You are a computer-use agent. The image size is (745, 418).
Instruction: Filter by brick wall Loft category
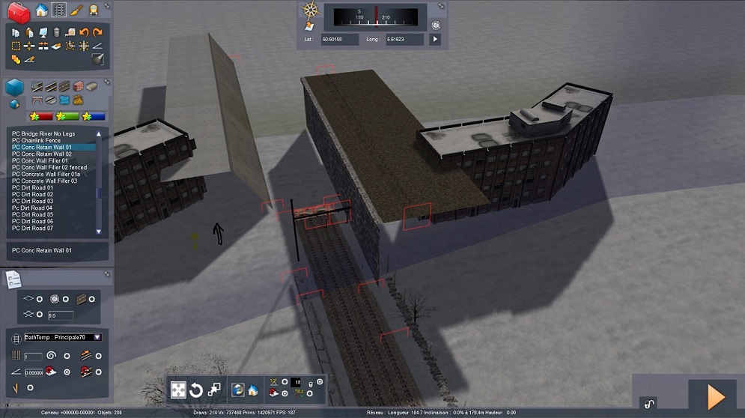click(79, 86)
